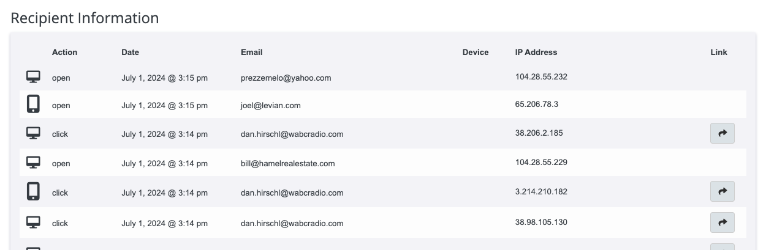Select email bill@hamelrealestate.com
766x250 pixels.
[x=287, y=163]
